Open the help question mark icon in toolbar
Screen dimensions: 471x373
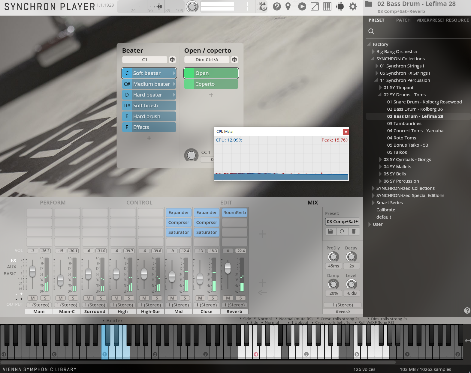click(277, 6)
